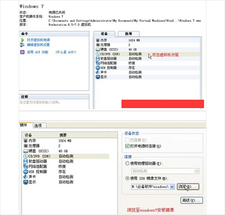The height and width of the screenshot is (215, 225).
Task: Click the 高级(V)... advanced button
Action: (192, 200)
